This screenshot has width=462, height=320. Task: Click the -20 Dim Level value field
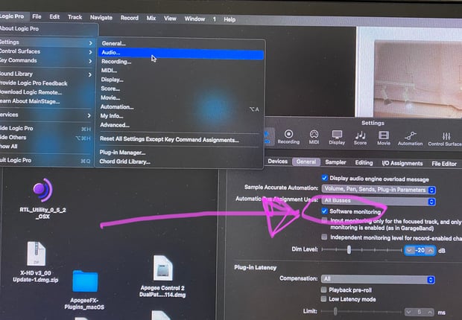tap(420, 251)
